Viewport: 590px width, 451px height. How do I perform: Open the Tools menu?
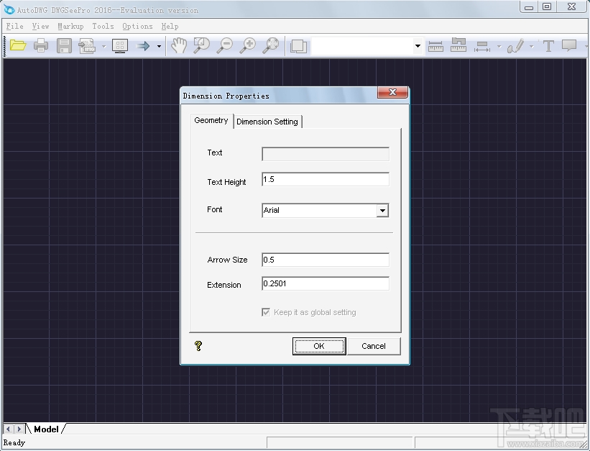pos(103,27)
